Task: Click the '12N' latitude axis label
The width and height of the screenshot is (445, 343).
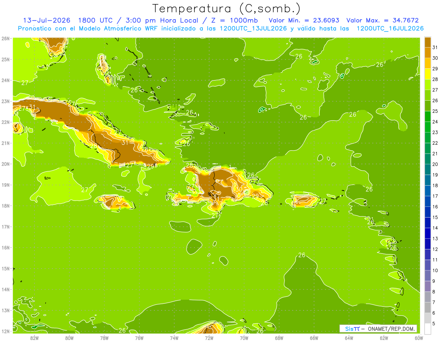Action: [x=6, y=331]
